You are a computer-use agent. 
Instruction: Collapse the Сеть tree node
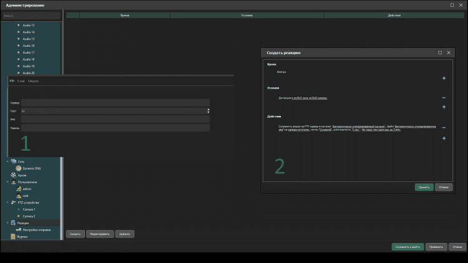point(7,161)
